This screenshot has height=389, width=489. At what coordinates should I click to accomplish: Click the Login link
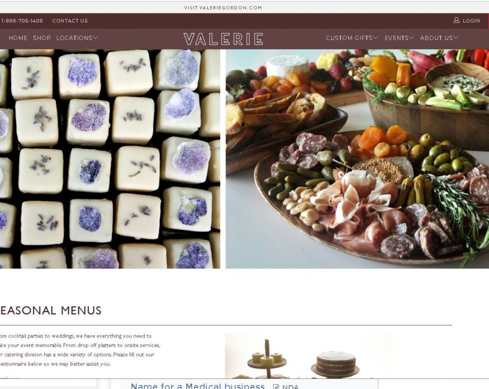point(471,21)
